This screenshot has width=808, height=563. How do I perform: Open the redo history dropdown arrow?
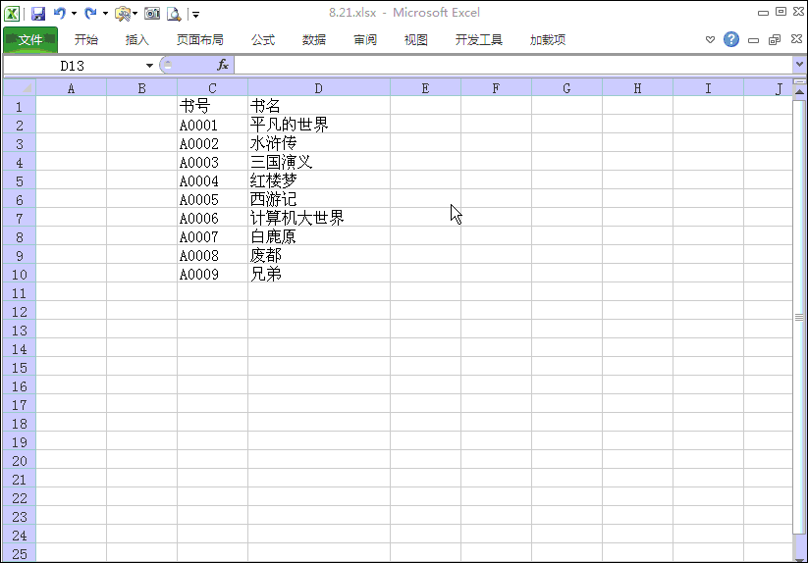[105, 14]
